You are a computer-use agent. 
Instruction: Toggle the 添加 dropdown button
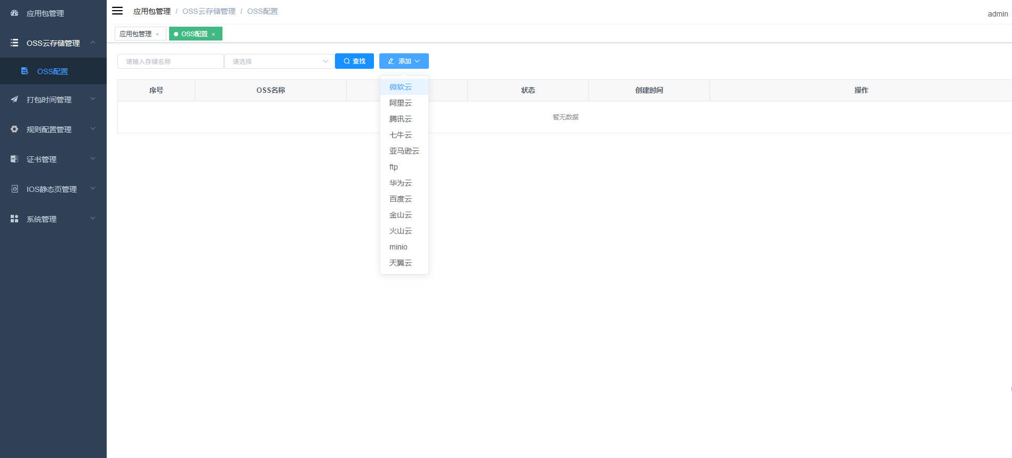(x=404, y=61)
